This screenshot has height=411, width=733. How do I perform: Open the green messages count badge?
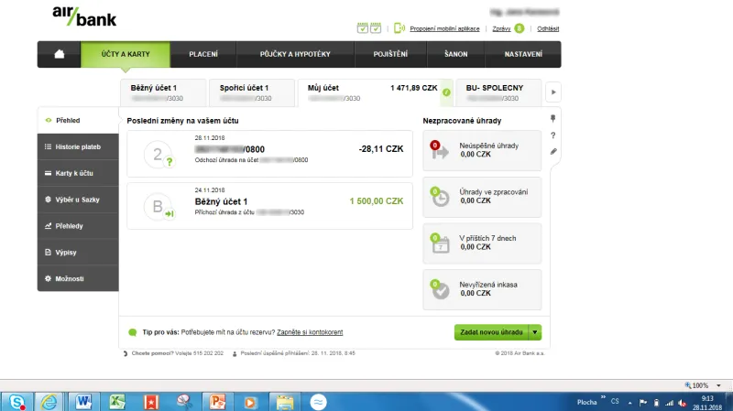point(520,28)
